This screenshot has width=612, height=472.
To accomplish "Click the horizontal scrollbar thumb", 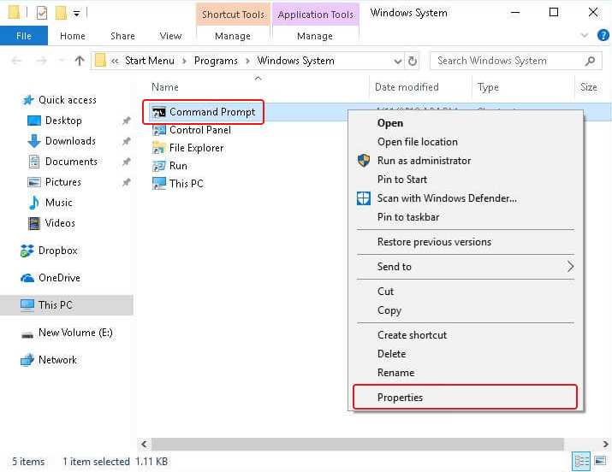I will coord(357,444).
